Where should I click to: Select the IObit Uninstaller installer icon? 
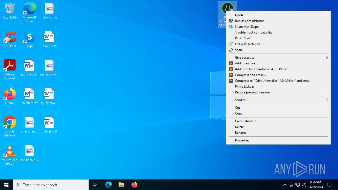click(222, 15)
